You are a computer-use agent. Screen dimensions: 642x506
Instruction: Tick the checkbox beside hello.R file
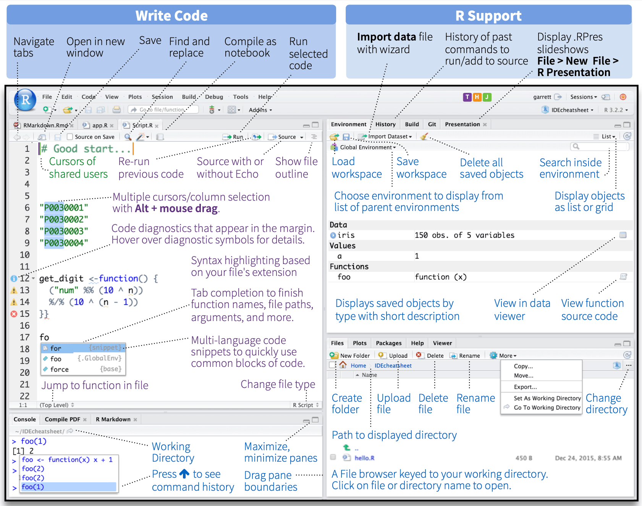click(x=333, y=457)
